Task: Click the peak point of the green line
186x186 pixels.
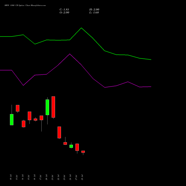Action: pyautogui.click(x=81, y=28)
